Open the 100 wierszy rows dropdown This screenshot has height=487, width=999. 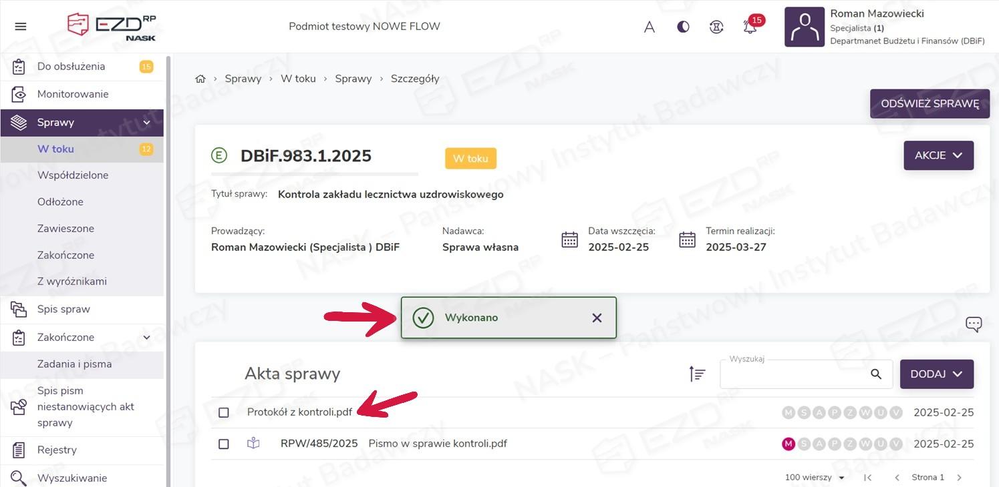(815, 478)
